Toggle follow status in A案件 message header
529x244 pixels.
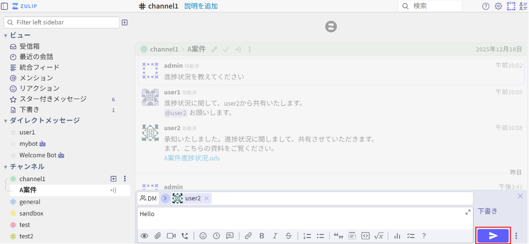click(238, 49)
